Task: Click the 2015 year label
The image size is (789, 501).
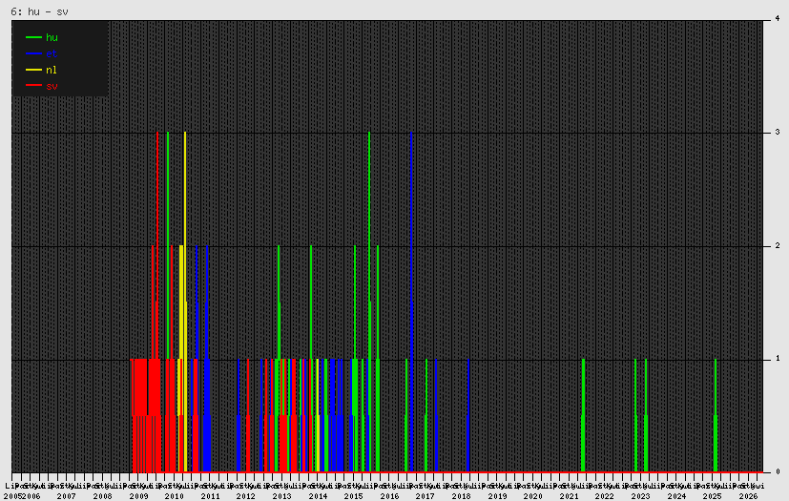Action: click(x=354, y=496)
